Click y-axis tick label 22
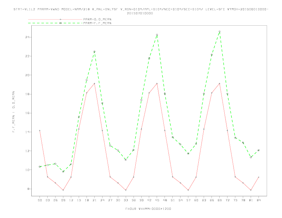This screenshot has width=282, height=218. pyautogui.click(x=27, y=56)
